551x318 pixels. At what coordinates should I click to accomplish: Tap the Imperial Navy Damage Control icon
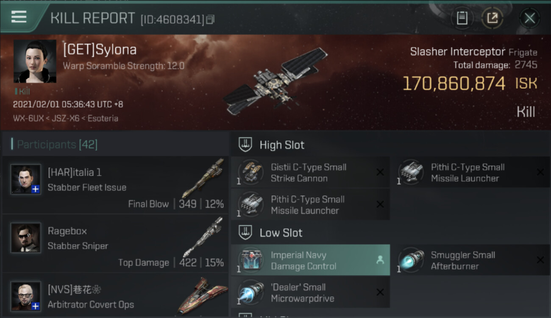click(x=251, y=260)
